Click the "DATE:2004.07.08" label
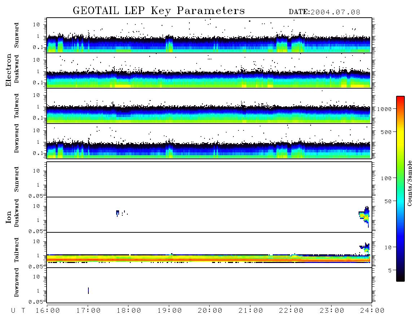 [x=324, y=12]
